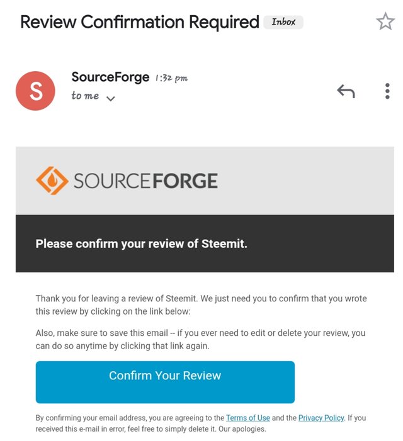Click the SOURCEFORGE wordmark text in header
403x441 pixels.
tap(145, 182)
